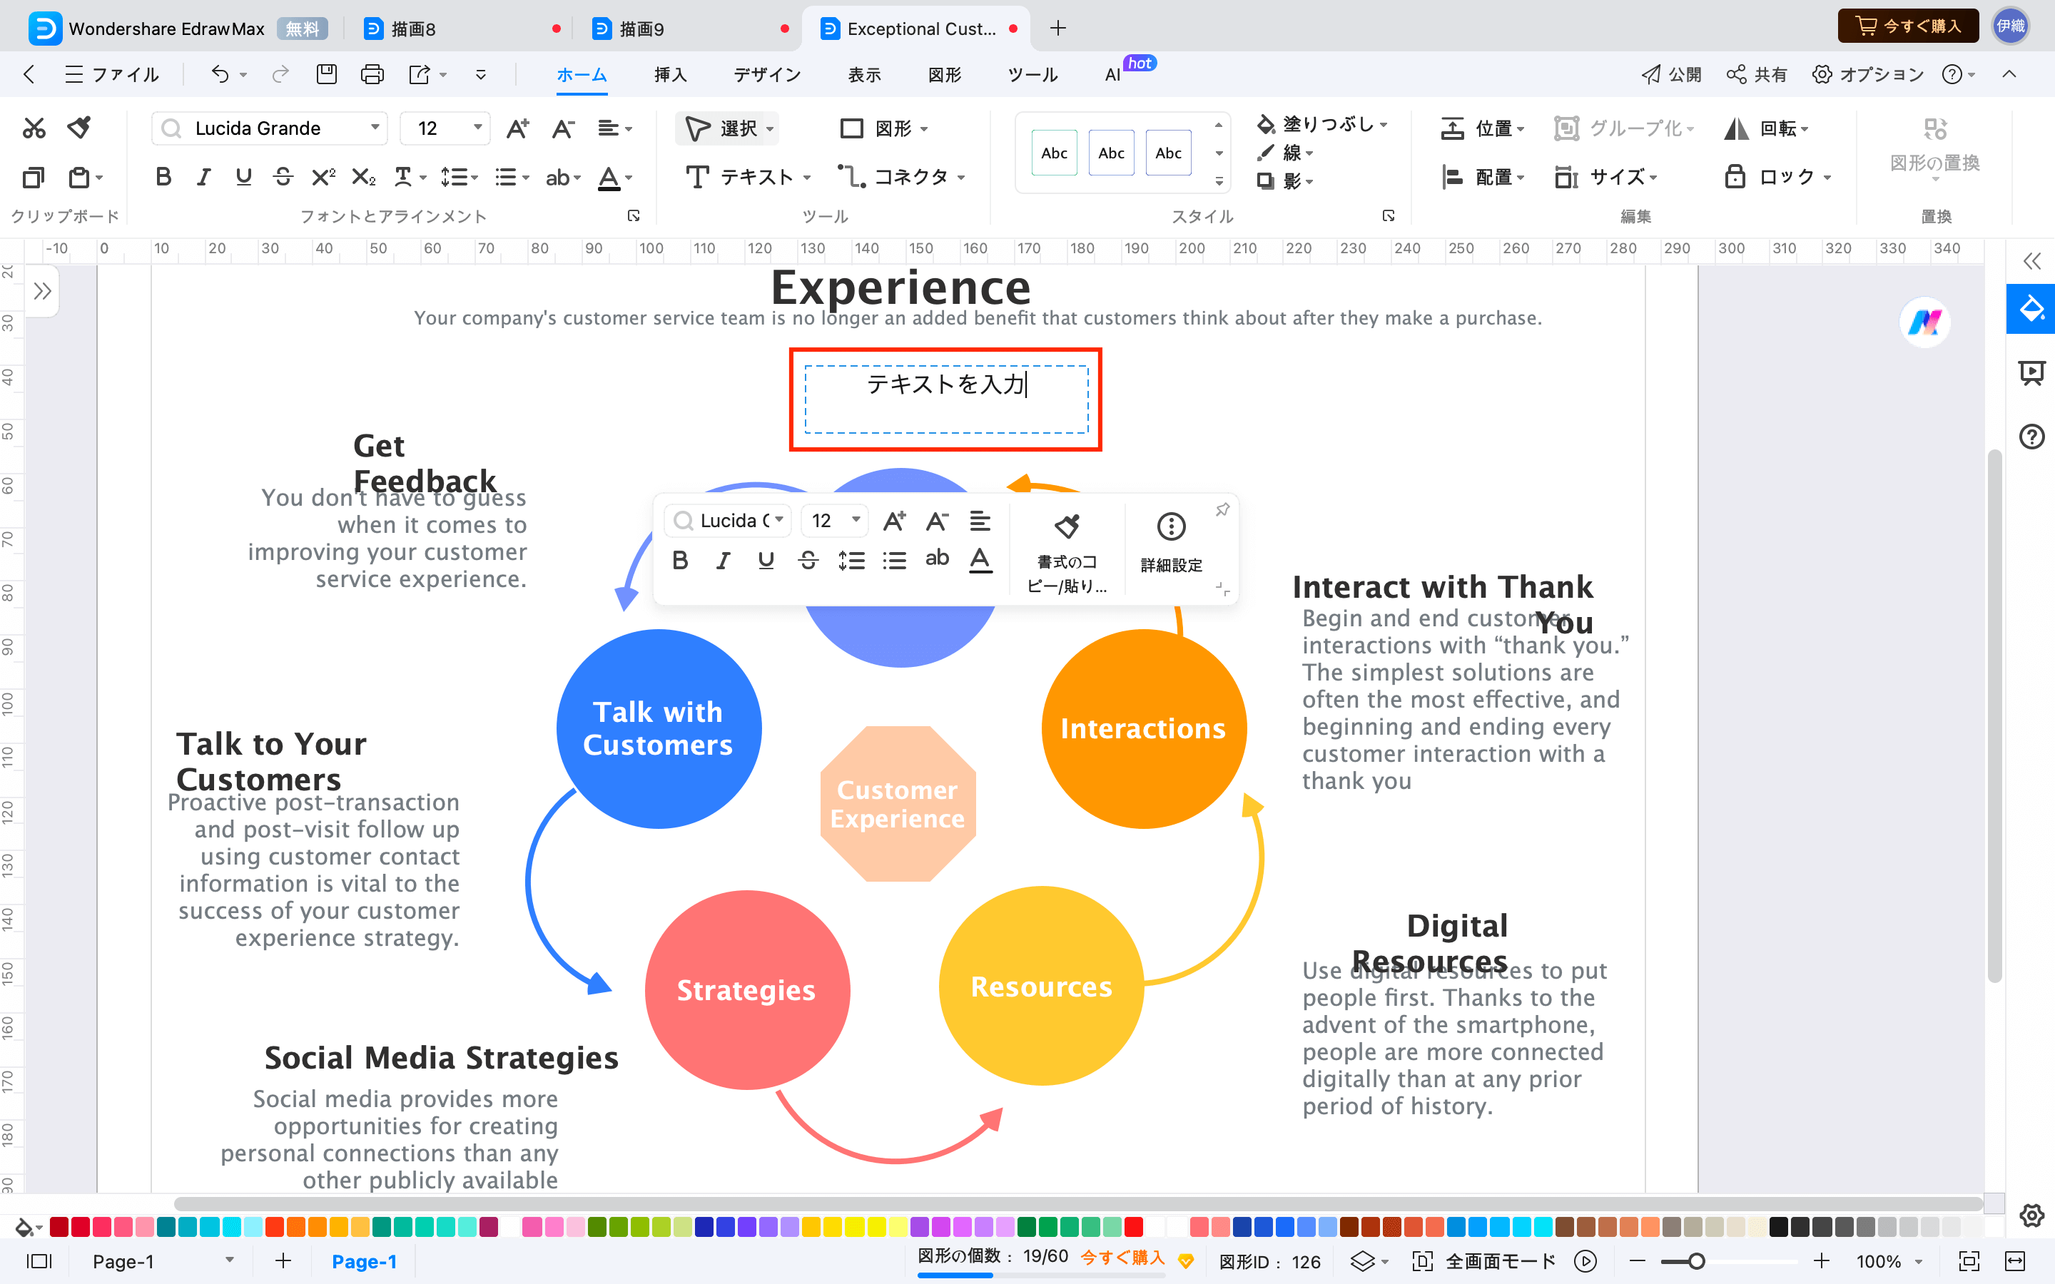
Task: Pick the black swatch in color bar
Action: pos(1778,1226)
